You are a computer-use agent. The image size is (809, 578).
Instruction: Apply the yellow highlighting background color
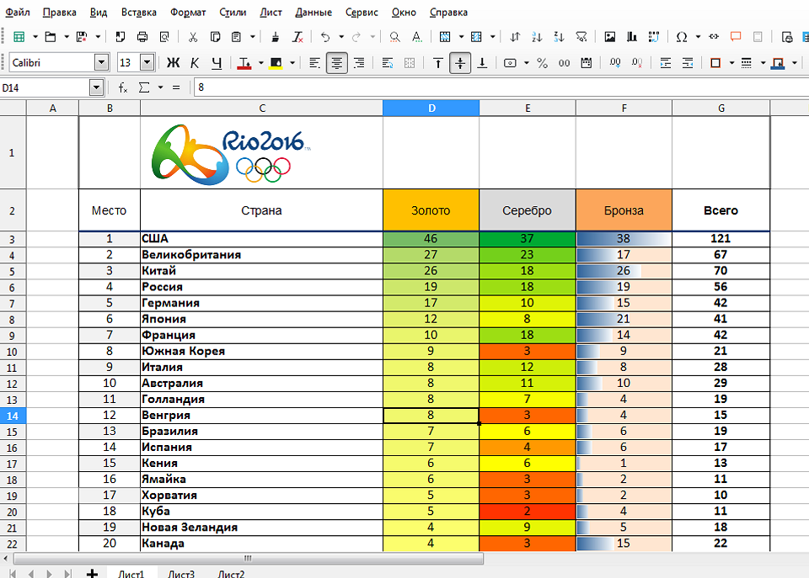276,63
